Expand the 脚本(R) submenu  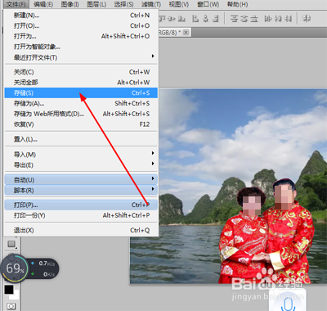(81, 190)
